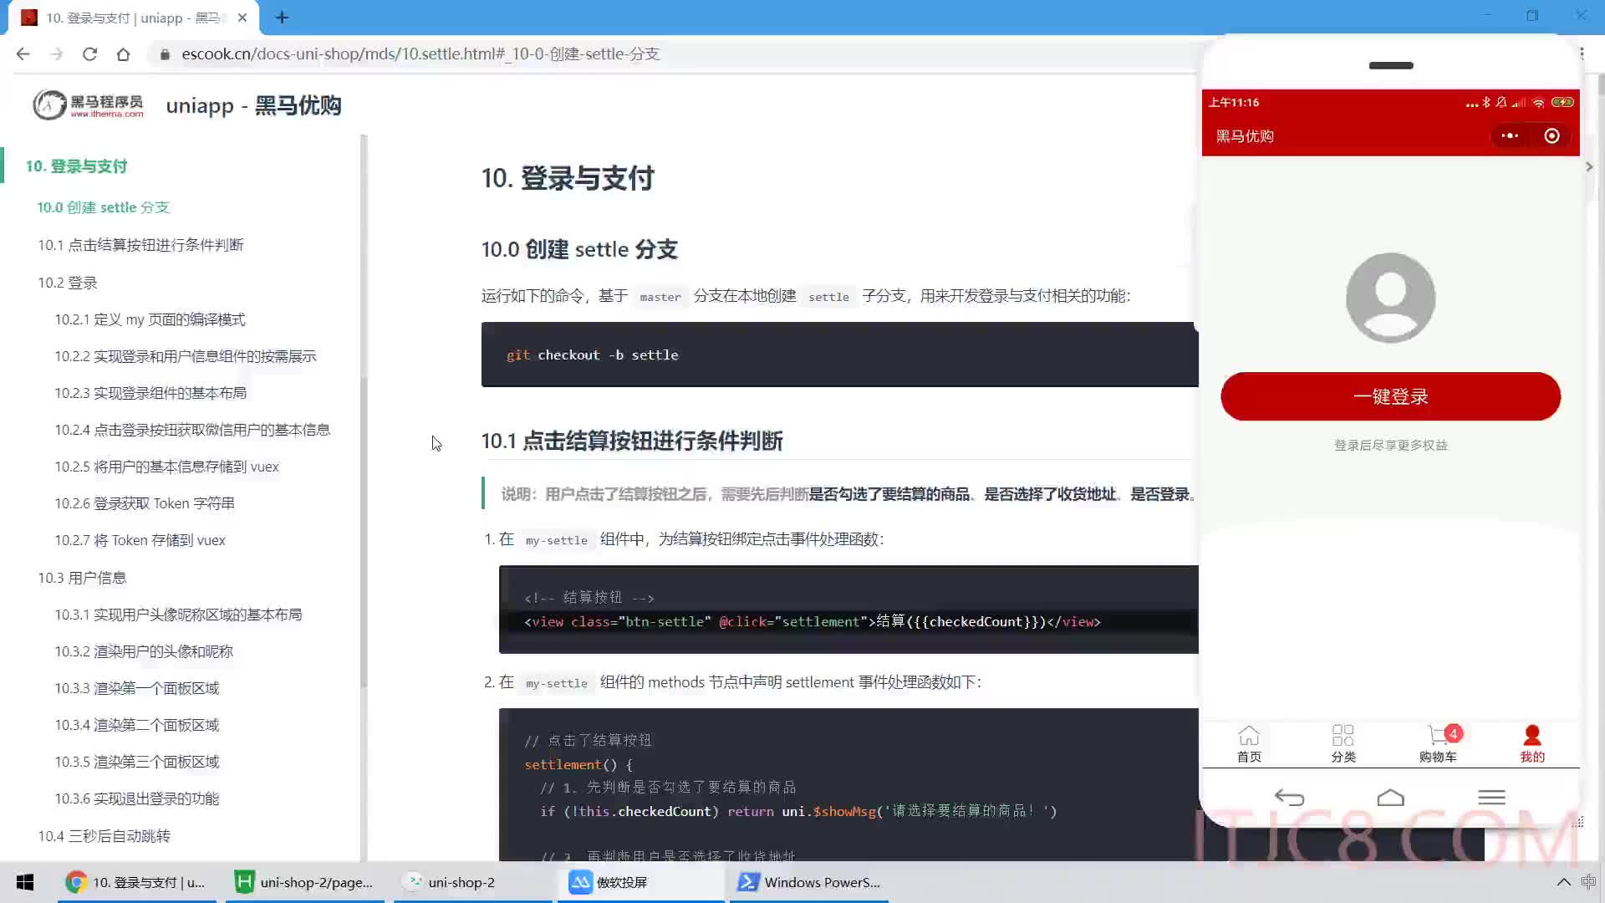Tap the phone recent apps menu icon
The image size is (1605, 903).
point(1491,798)
